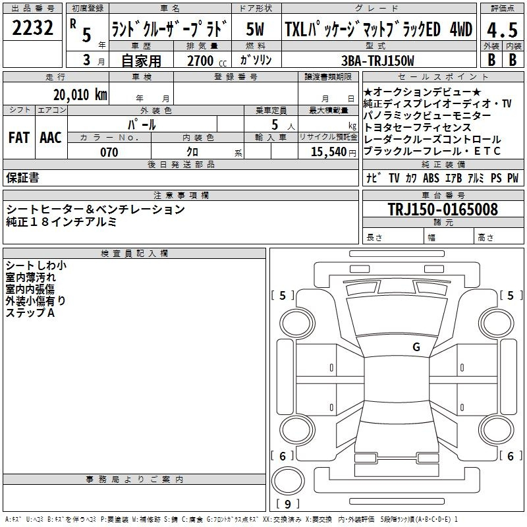This screenshot has width=527, height=527.
Task: Click inspector note シートしわ小
Action: [36, 265]
